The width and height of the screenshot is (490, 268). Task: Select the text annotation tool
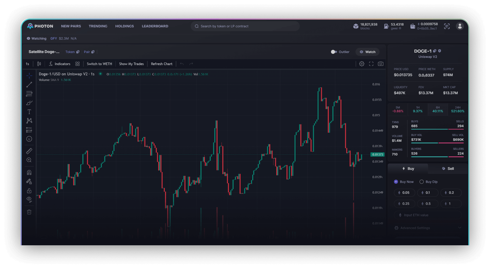tap(29, 112)
